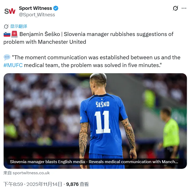The width and height of the screenshot is (190, 189).
Task: Open the Grok icon at top right
Action: 175,8
